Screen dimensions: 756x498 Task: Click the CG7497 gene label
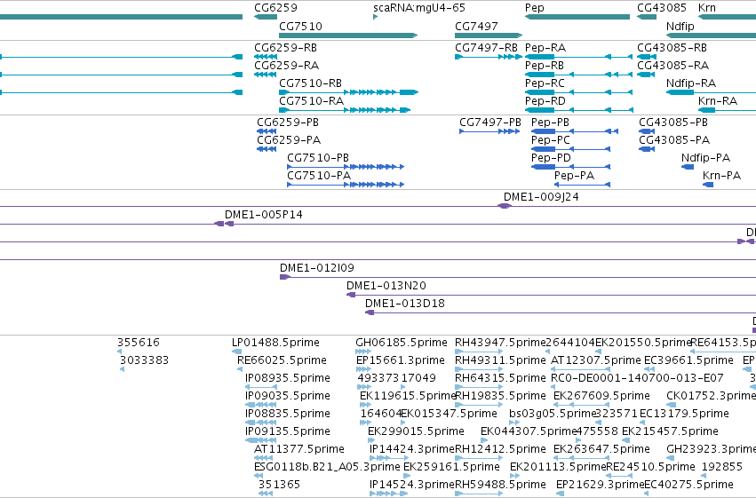click(476, 26)
